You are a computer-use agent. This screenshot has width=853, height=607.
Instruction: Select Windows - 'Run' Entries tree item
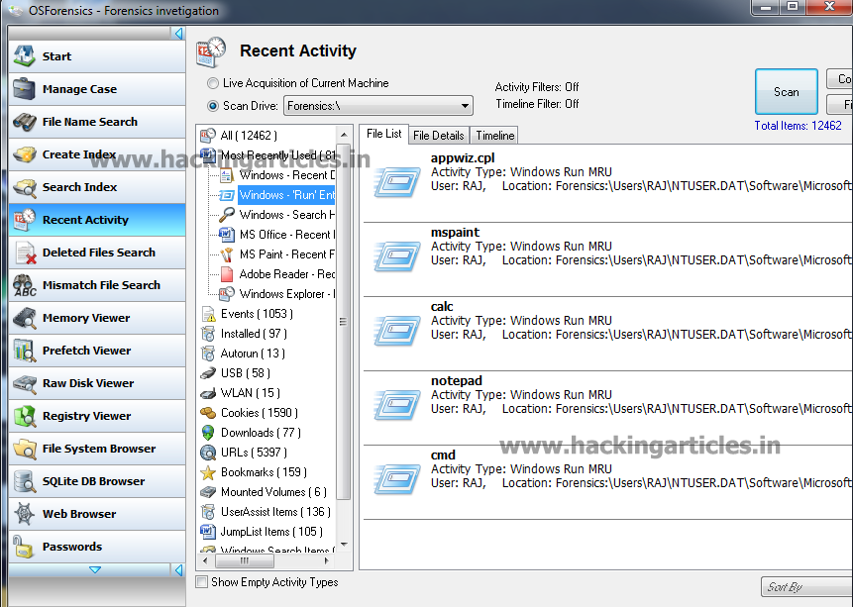click(x=276, y=195)
